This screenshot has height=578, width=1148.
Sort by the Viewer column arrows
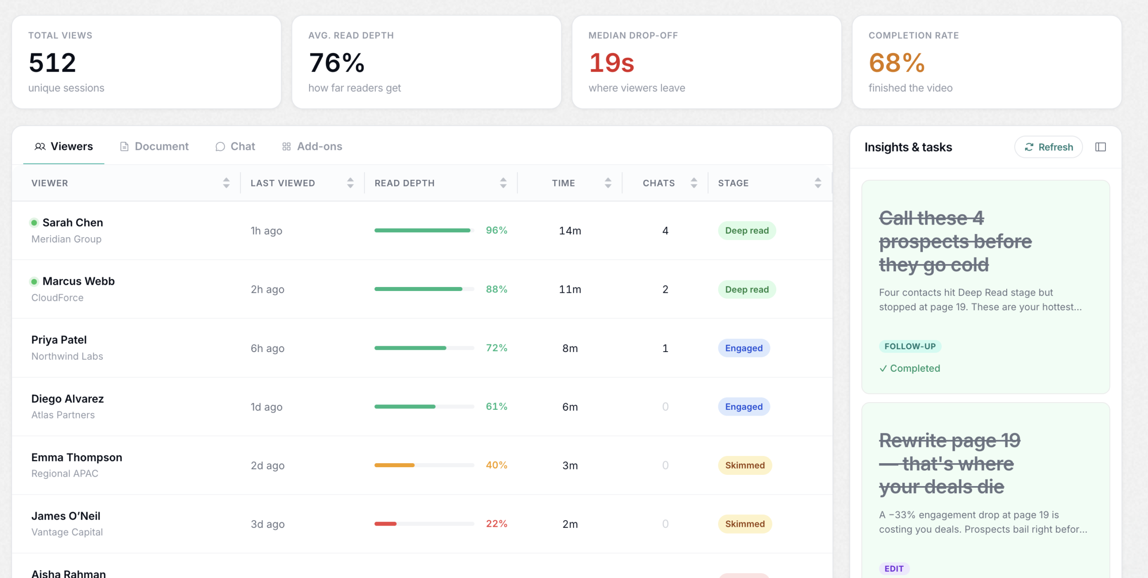click(x=226, y=183)
